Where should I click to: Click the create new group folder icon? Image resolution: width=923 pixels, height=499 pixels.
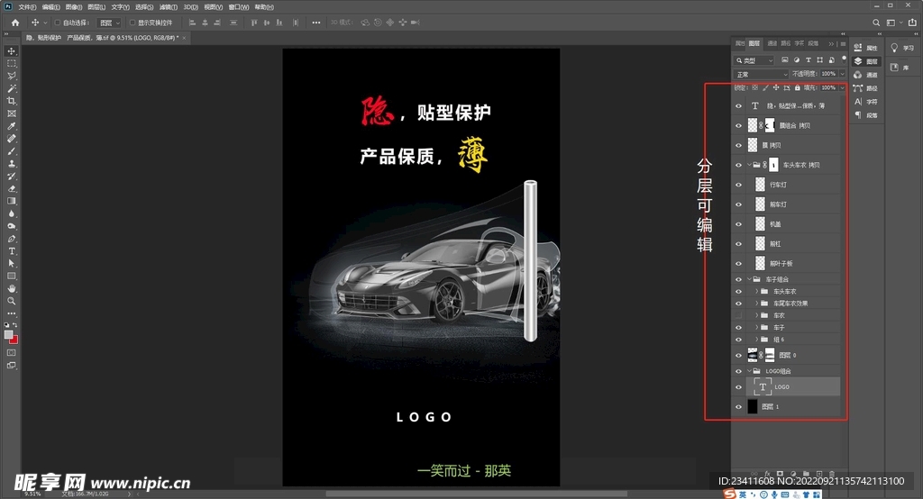tap(806, 473)
